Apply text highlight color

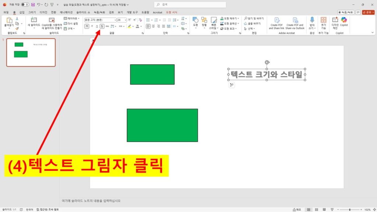pyautogui.click(x=129, y=26)
